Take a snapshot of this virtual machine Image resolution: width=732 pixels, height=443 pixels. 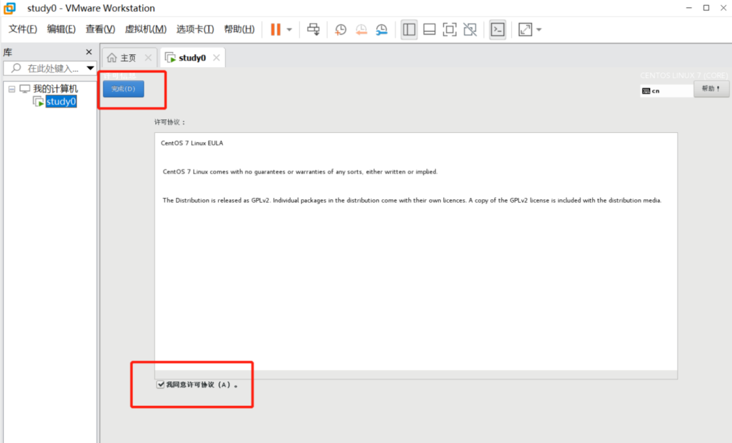341,29
